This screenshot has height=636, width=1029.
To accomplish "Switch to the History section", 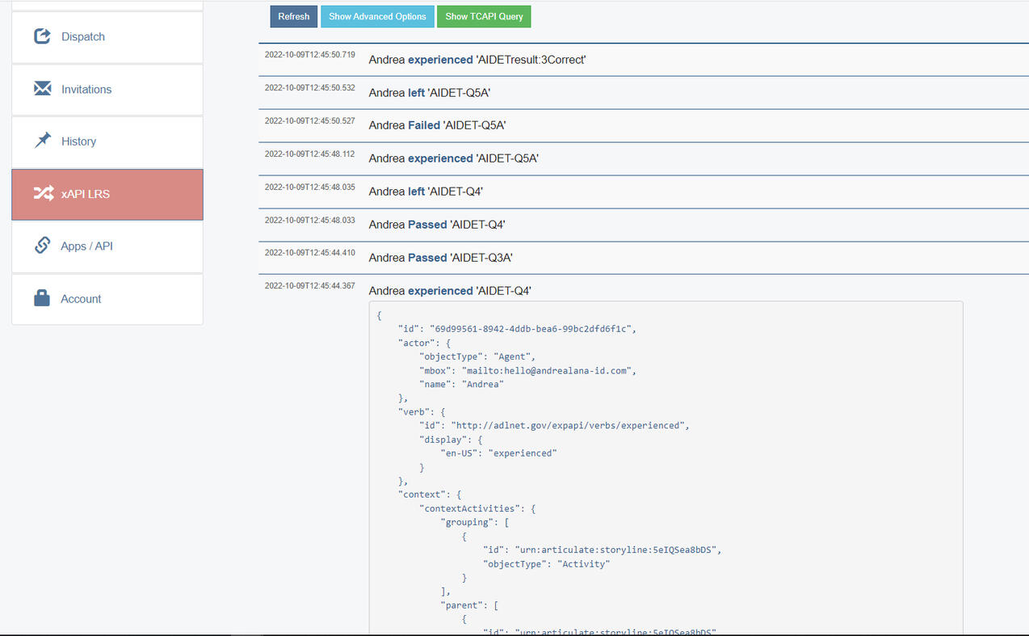I will pos(78,141).
